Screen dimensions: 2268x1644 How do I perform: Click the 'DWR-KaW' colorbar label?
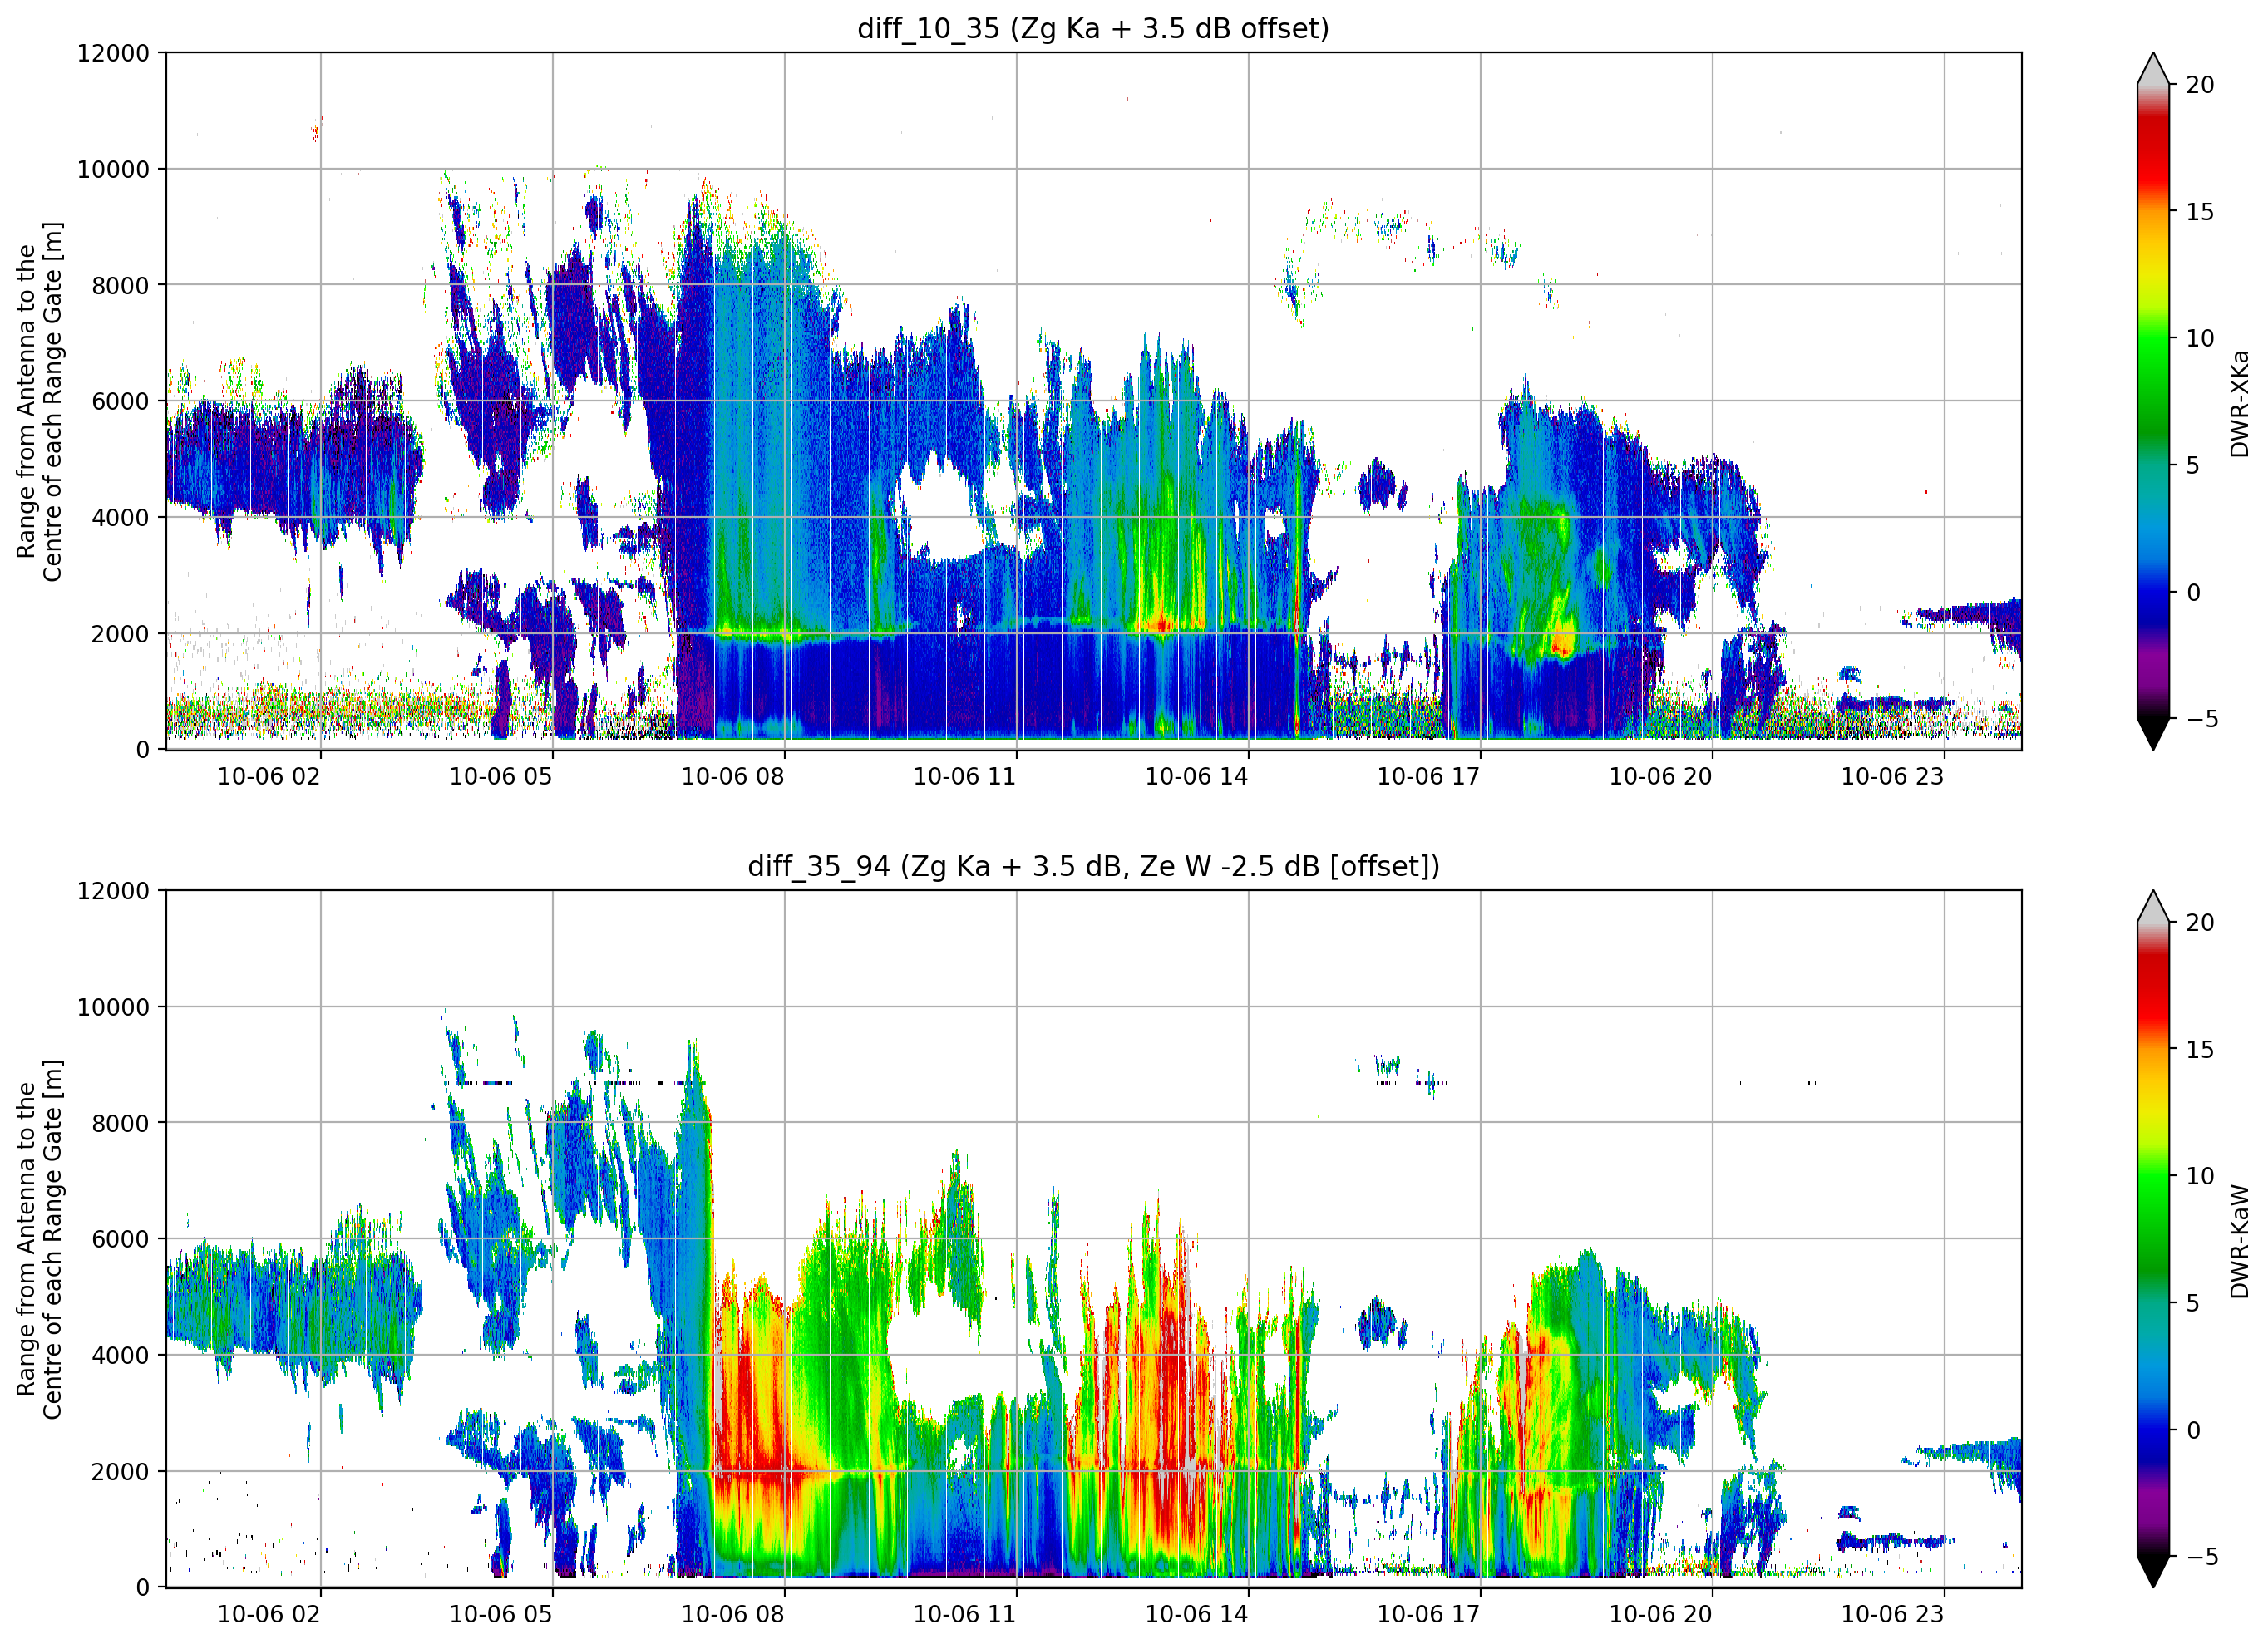(2240, 1241)
